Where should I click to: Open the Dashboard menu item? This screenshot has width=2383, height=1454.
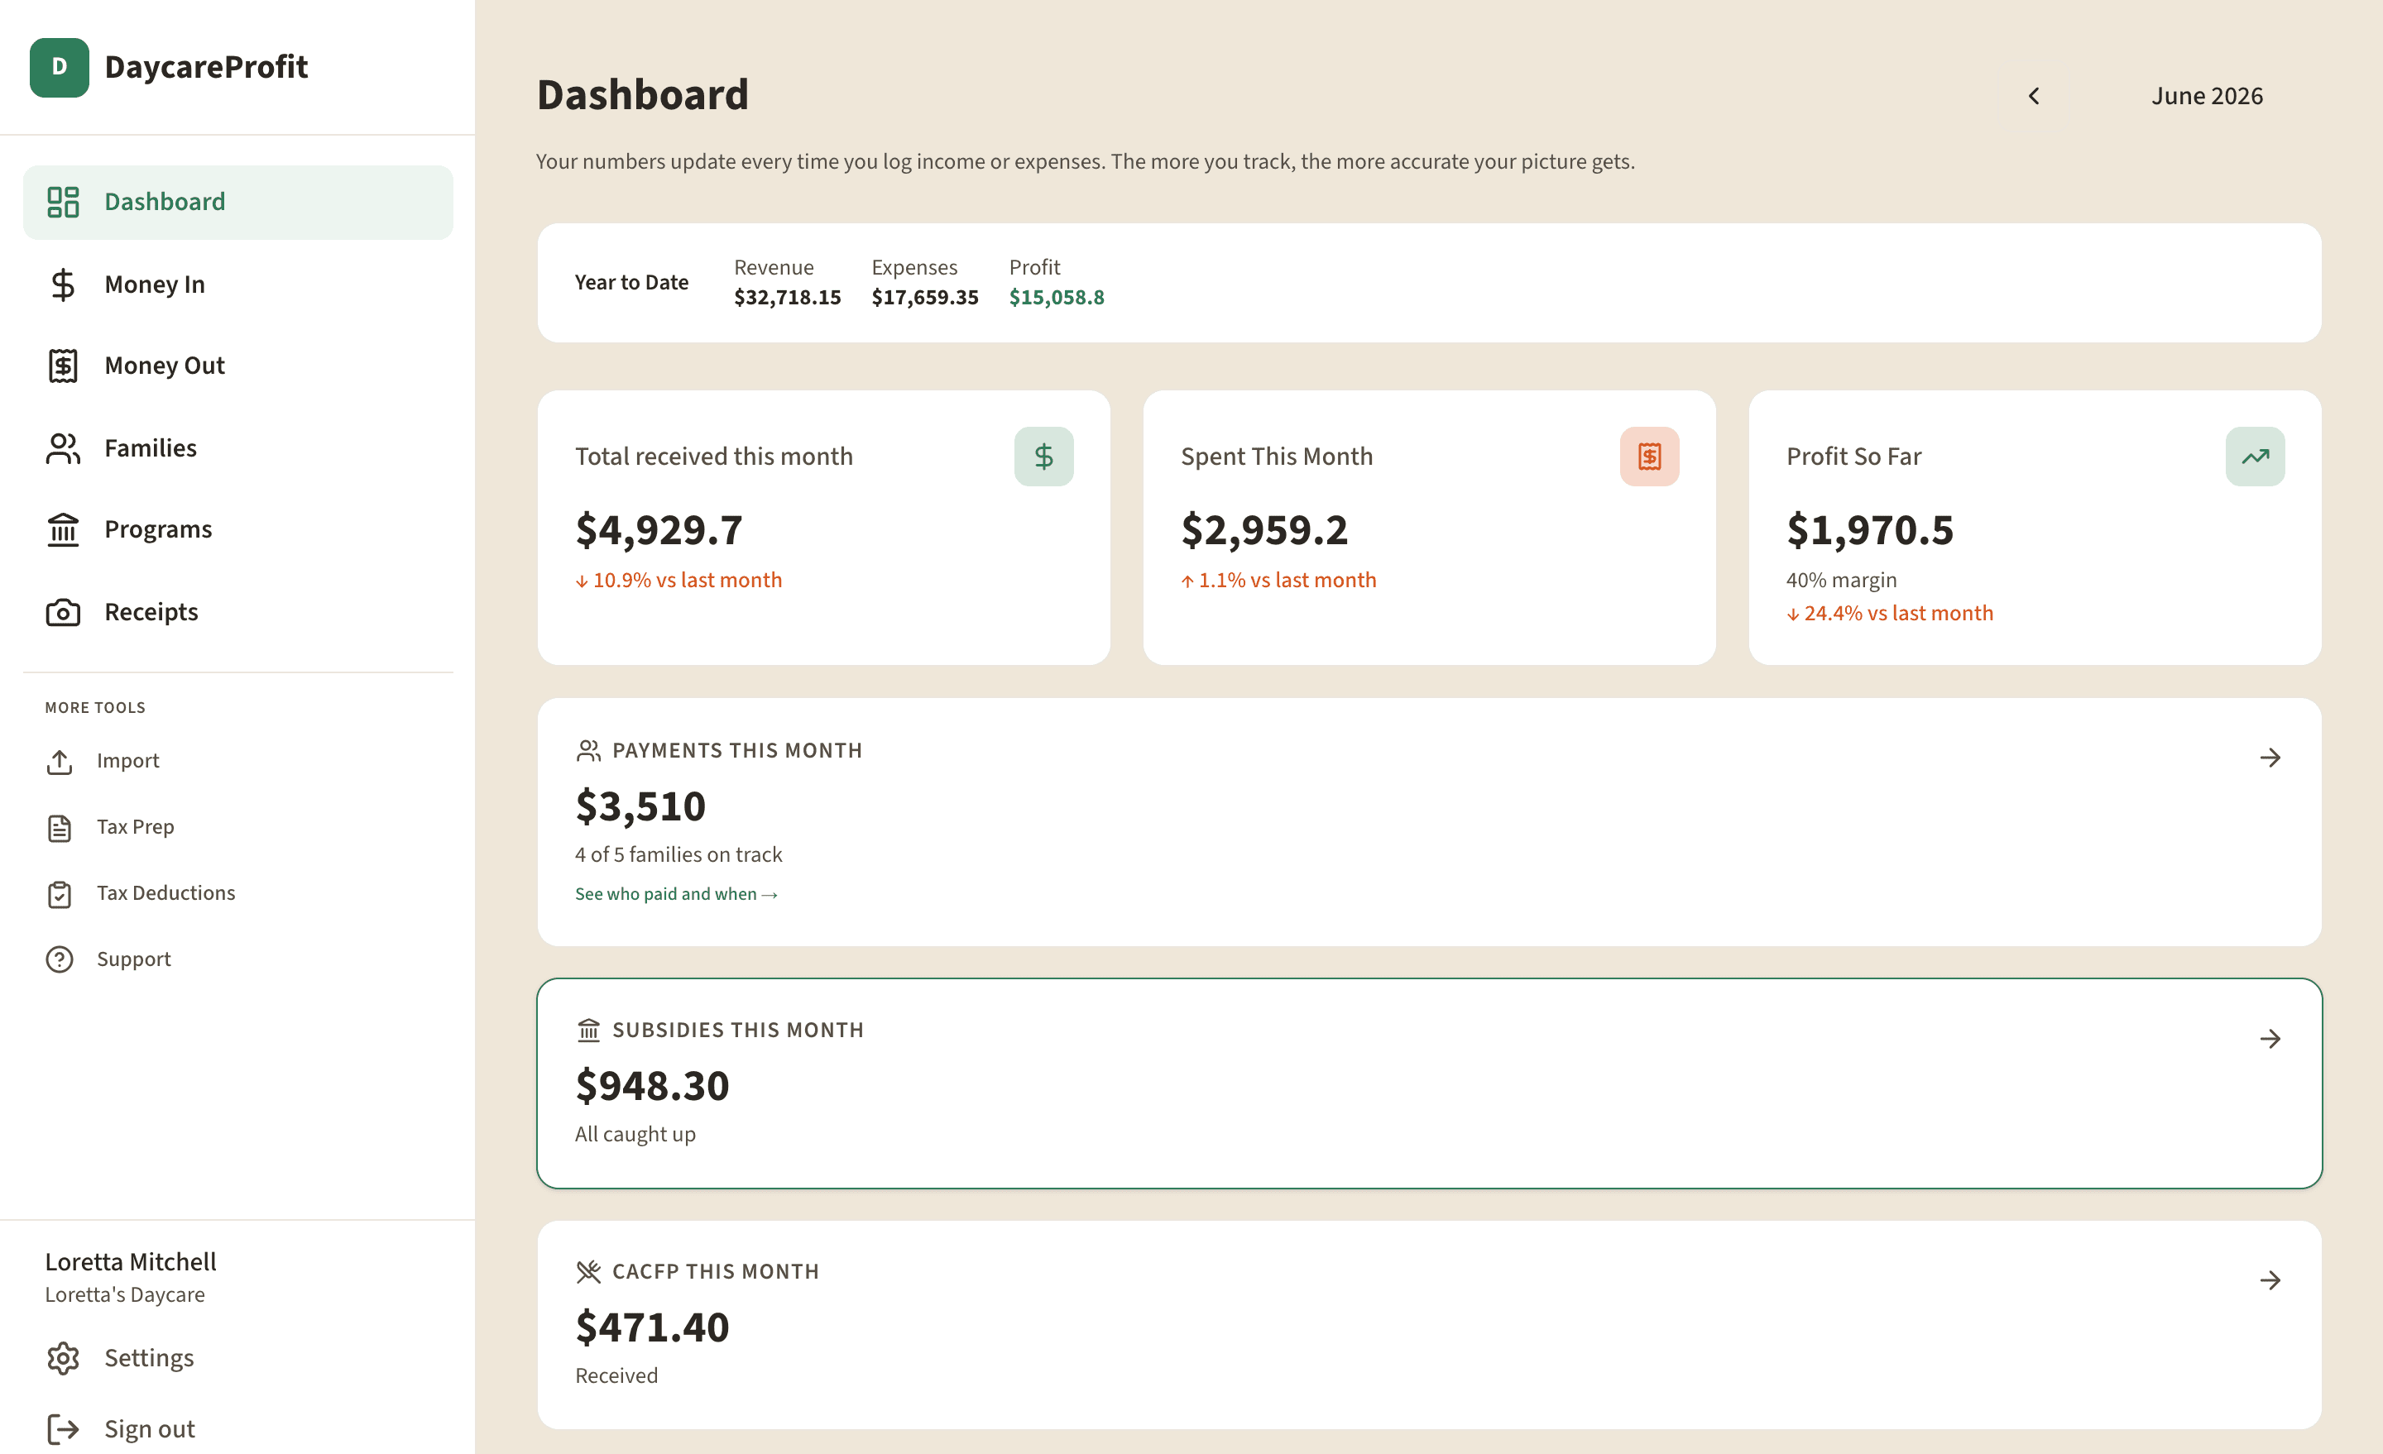[x=238, y=202]
